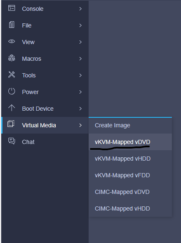Screen dimensions: 181x243
Task: Click the Virtual Media dashed-square icon
Action: (11, 124)
